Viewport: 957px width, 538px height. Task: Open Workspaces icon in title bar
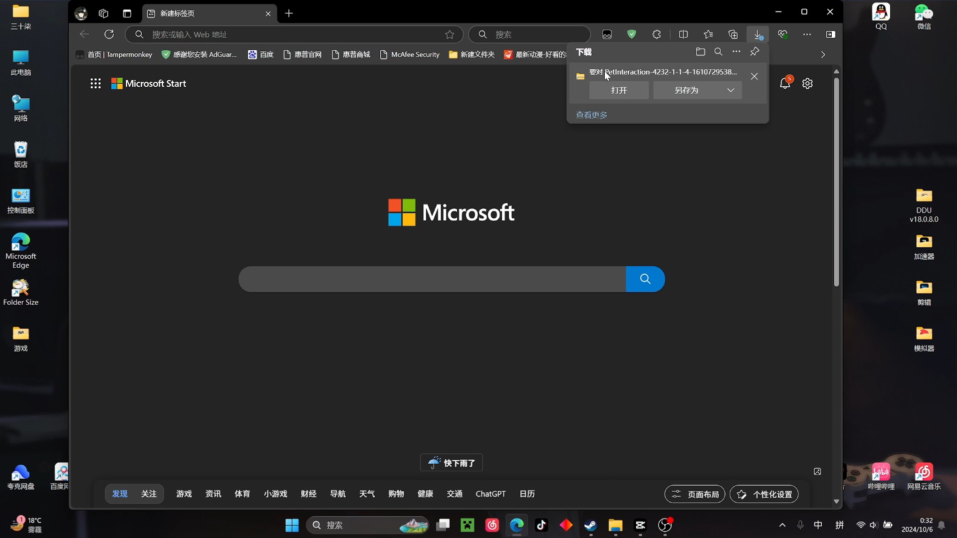103,13
